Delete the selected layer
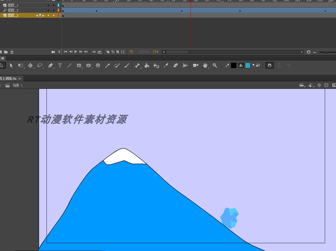The image size is (336, 251). click(x=12, y=52)
